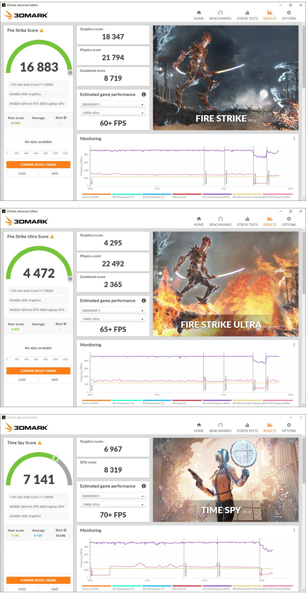Expand 1440p Ultra dropdown in Fire Strike Ultra window

(113, 319)
